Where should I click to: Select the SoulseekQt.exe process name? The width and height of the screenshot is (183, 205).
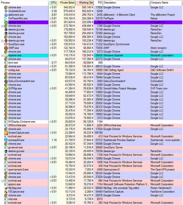coord(17,11)
